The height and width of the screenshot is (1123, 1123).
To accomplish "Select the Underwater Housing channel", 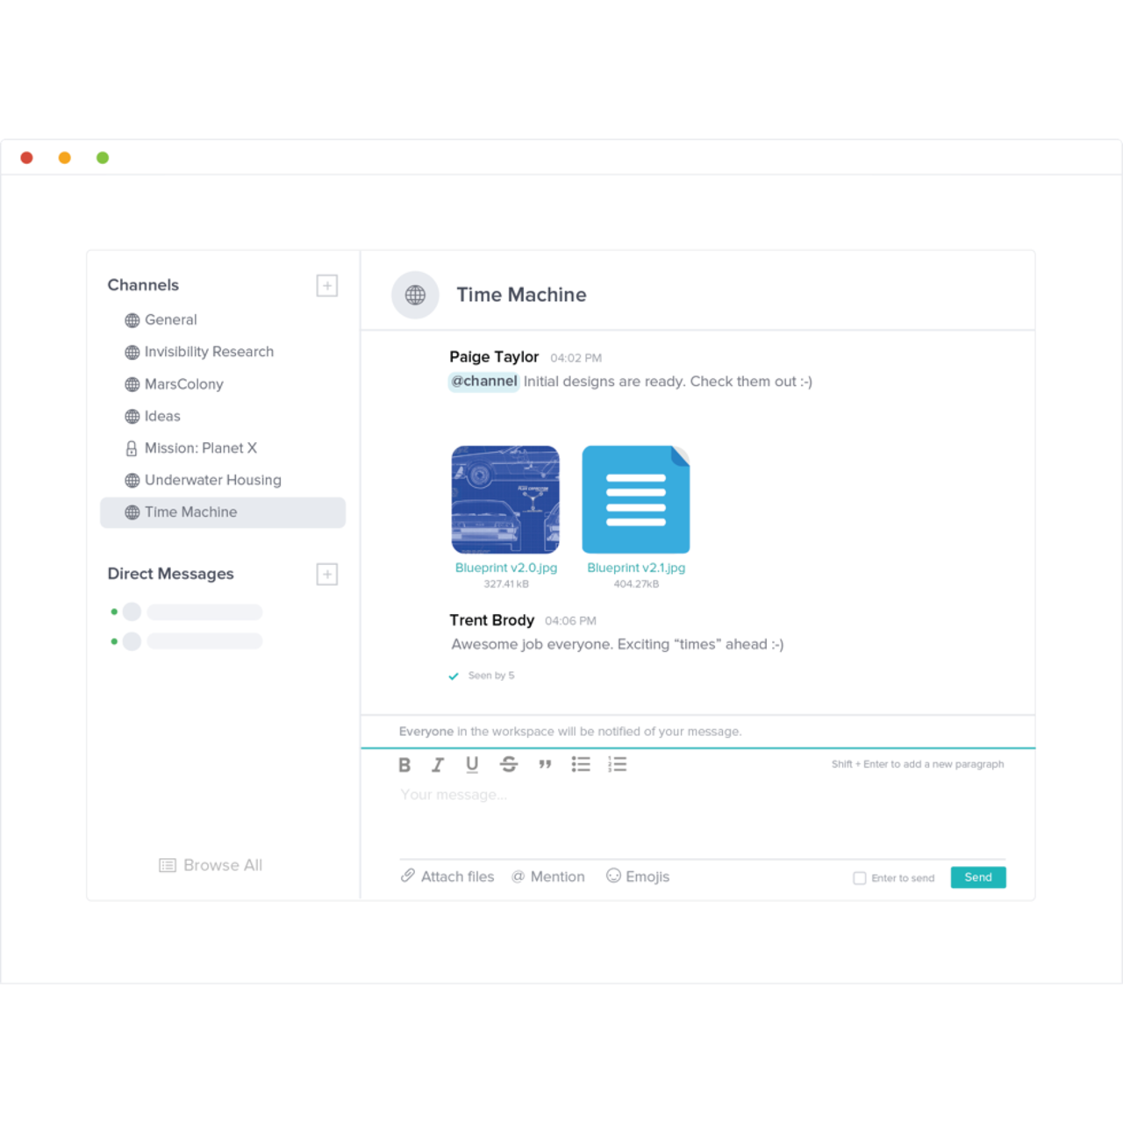I will click(212, 480).
